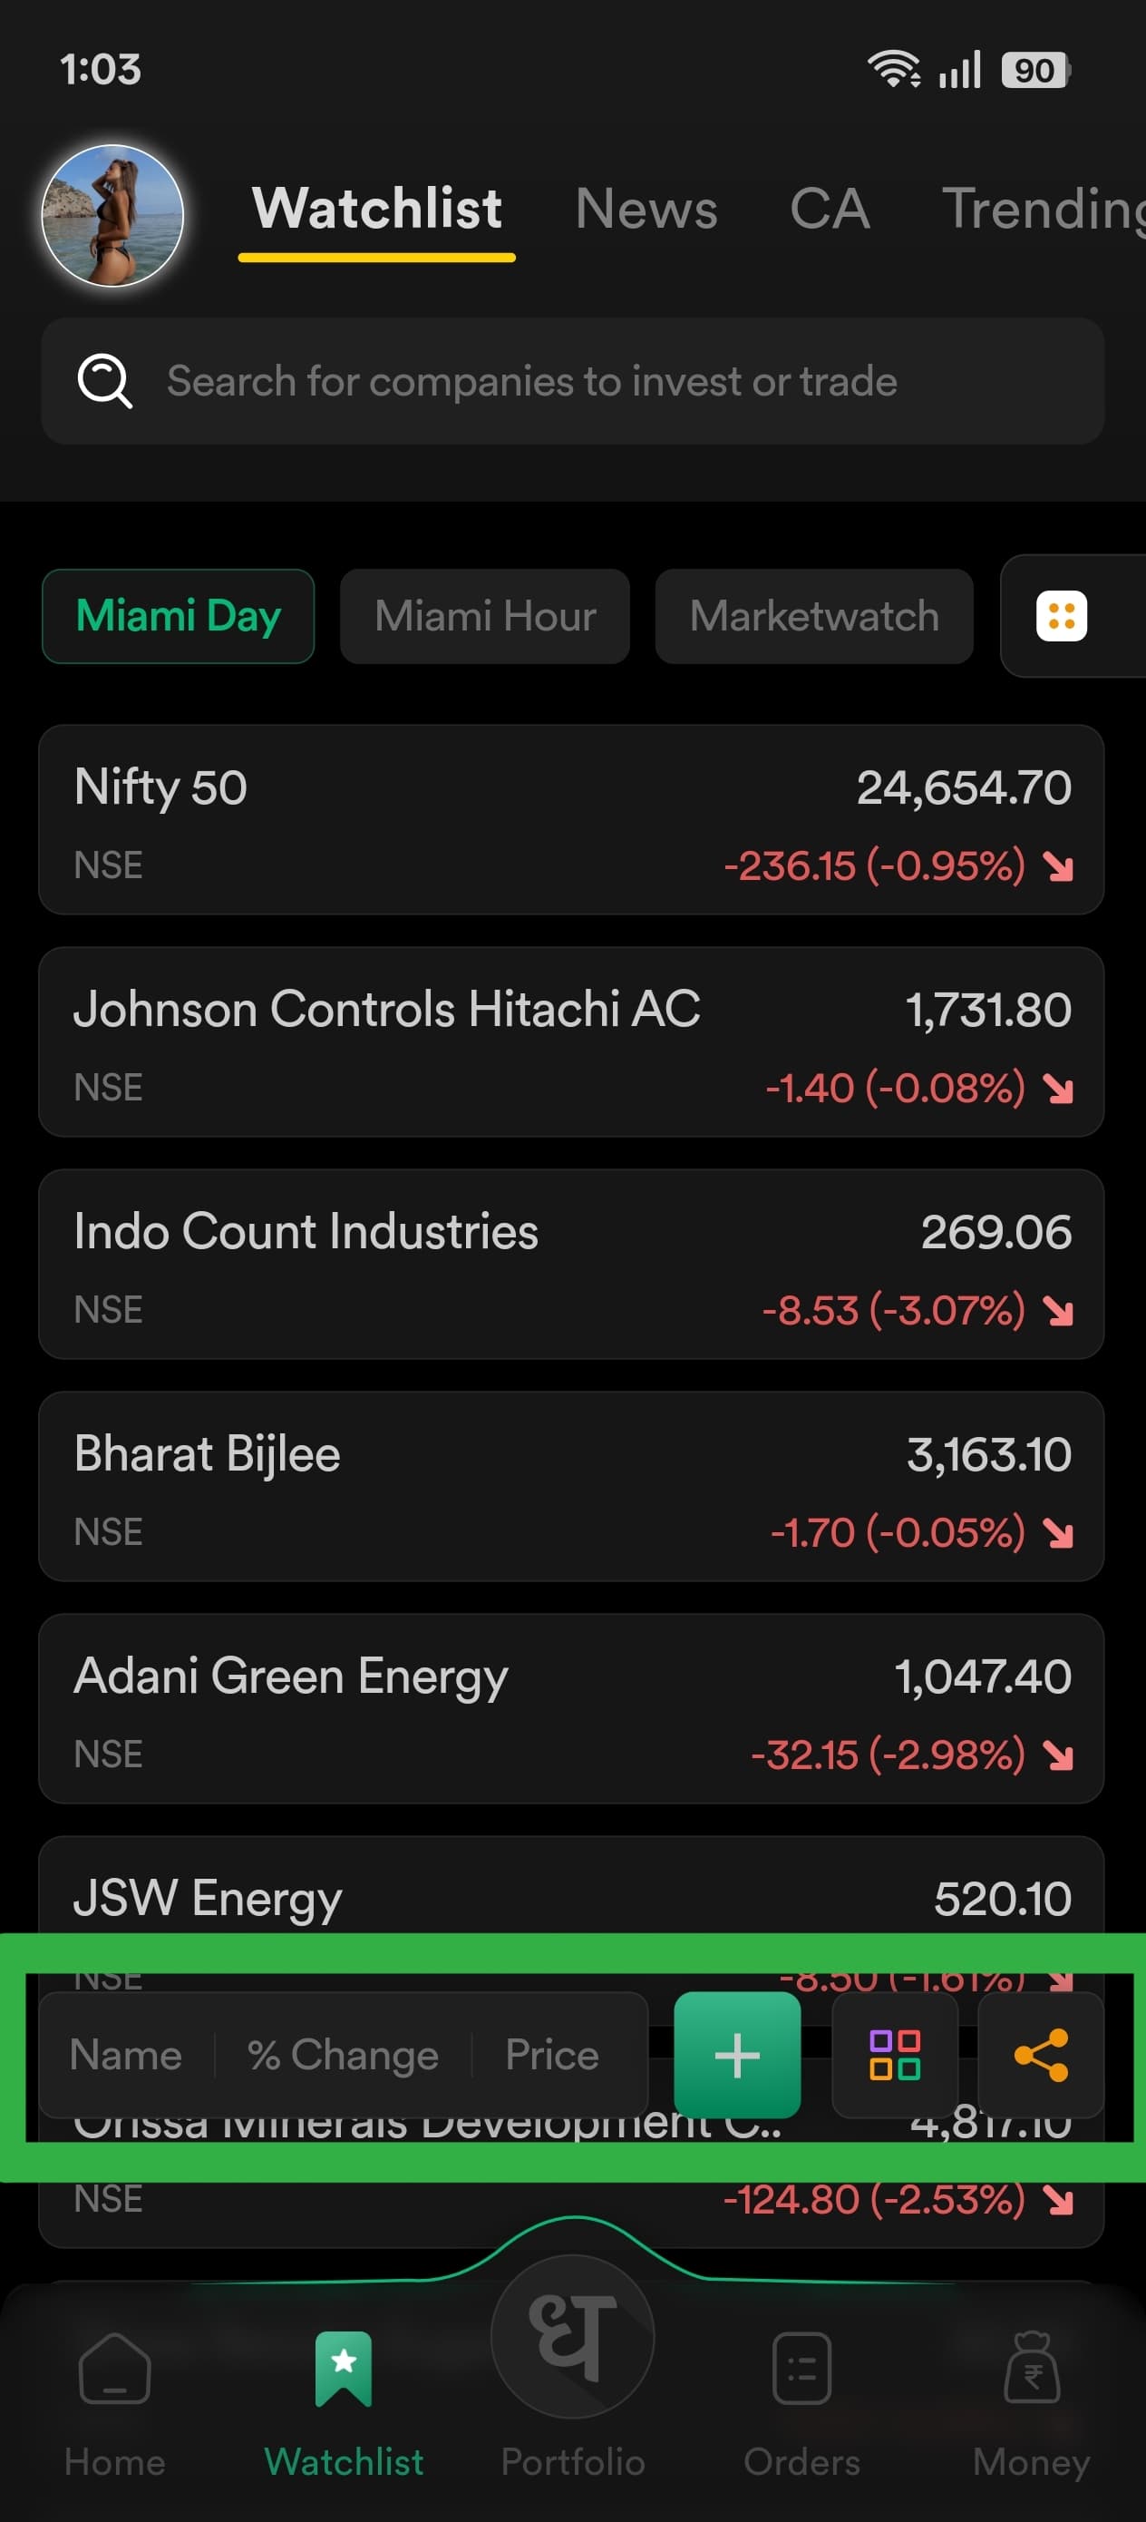Open the colorful grid view icon

coord(895,2054)
